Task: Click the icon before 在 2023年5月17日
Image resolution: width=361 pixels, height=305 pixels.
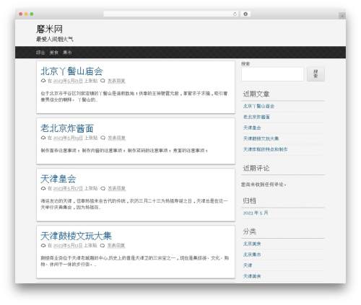Action: point(43,188)
